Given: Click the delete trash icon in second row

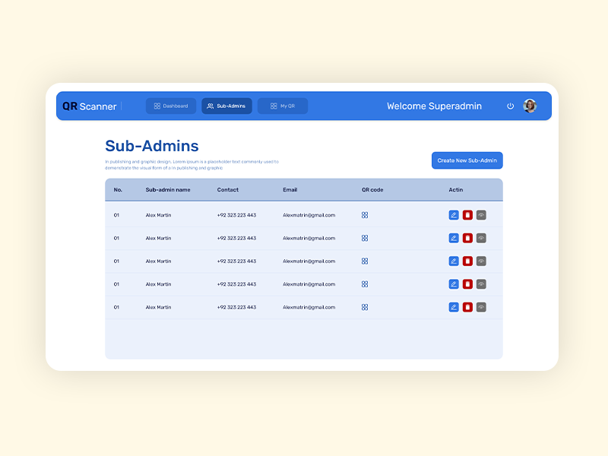Looking at the screenshot, I should [467, 238].
